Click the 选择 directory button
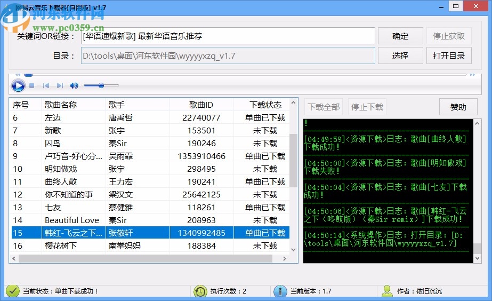Viewport: 492px width, 301px height. [400, 56]
